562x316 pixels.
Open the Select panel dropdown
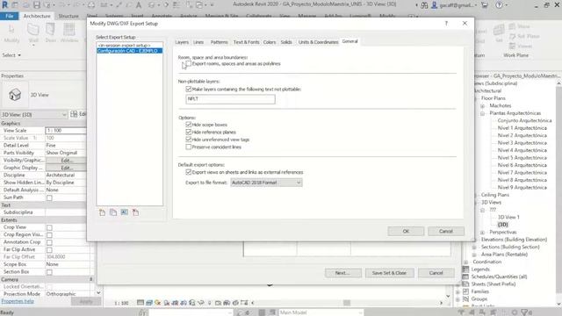click(11, 55)
